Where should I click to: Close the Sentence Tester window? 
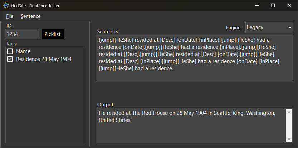pos(289,5)
